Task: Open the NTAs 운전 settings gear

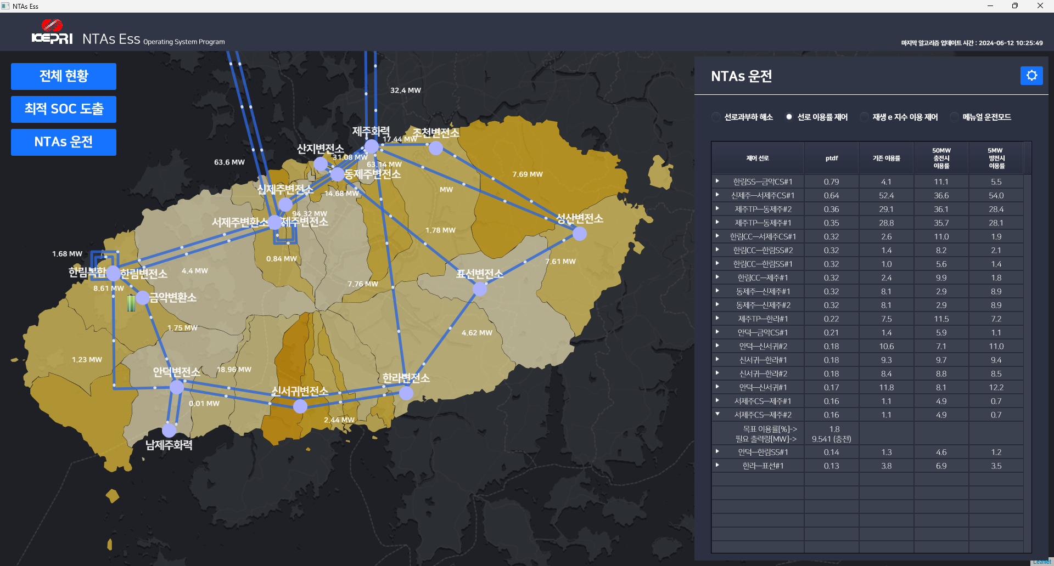Action: pos(1031,76)
